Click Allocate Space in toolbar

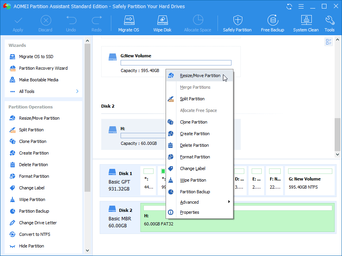[x=198, y=24]
